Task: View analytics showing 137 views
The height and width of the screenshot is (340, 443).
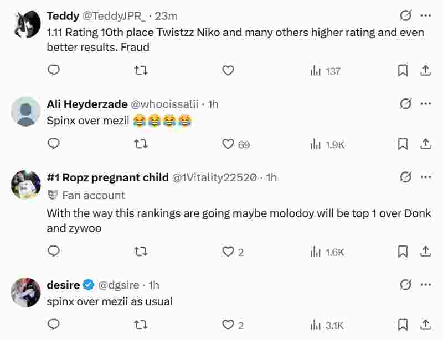Action: click(326, 71)
